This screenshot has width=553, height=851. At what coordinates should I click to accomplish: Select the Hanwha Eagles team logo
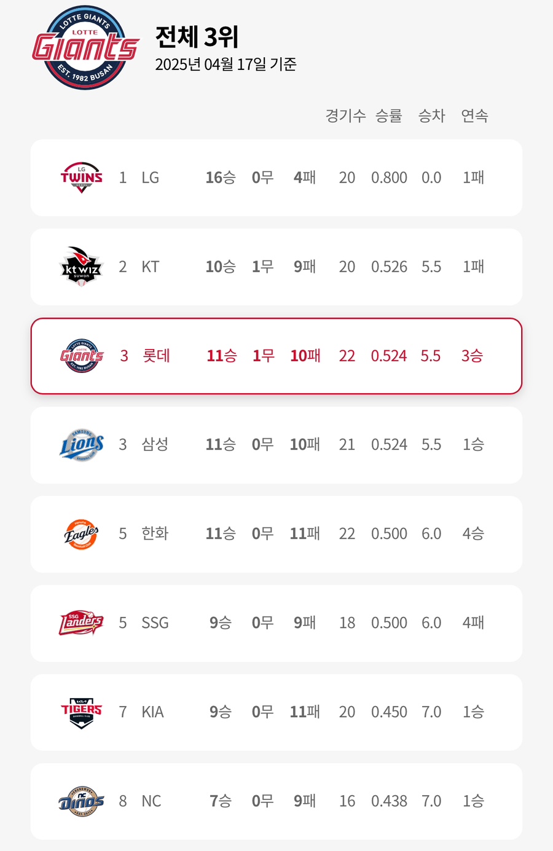click(x=81, y=534)
